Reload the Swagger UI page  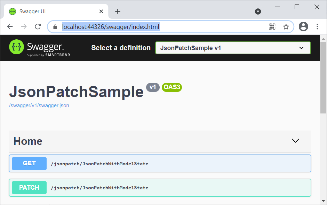click(x=38, y=26)
